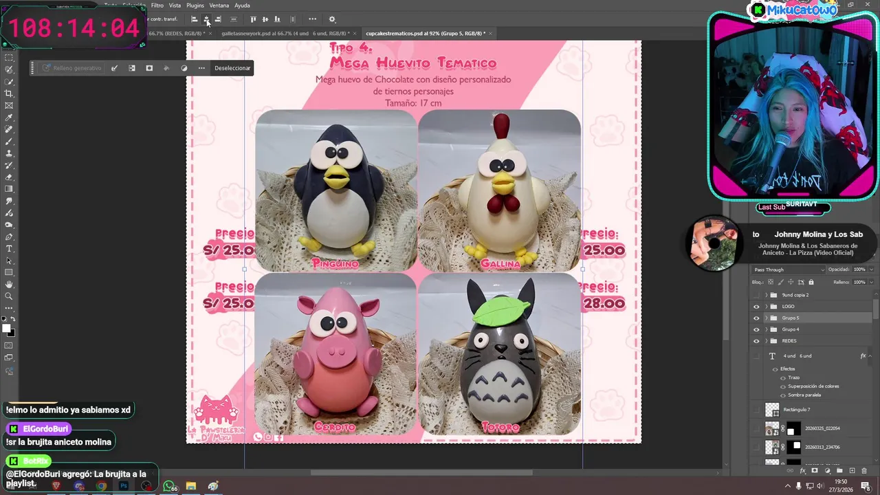Toggle Trazo effect visibility

783,377
